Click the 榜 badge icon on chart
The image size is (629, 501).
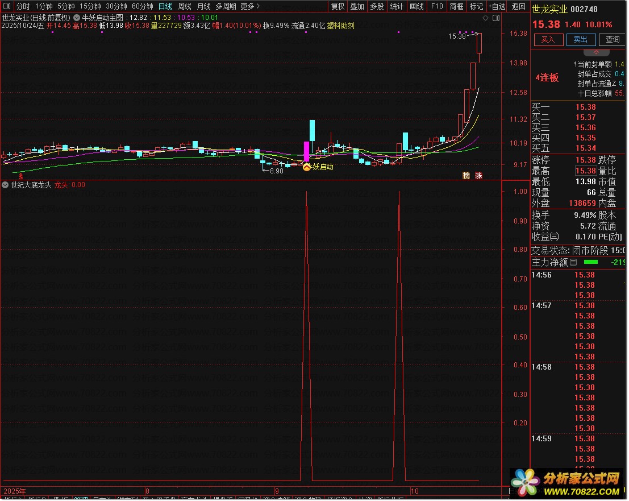[x=466, y=175]
